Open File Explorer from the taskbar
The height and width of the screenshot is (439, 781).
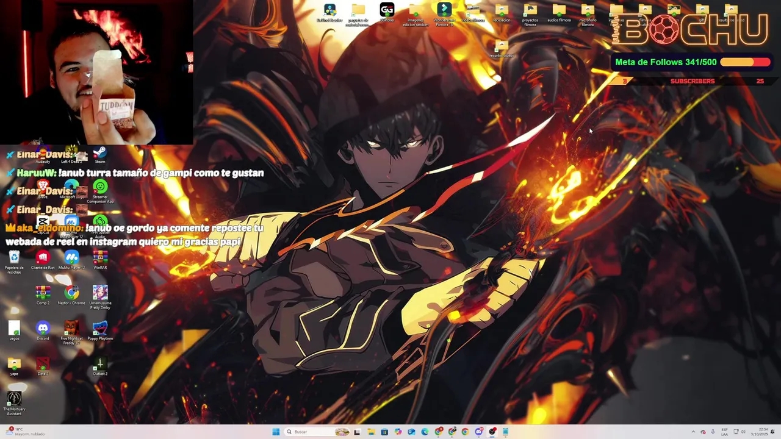tap(372, 432)
